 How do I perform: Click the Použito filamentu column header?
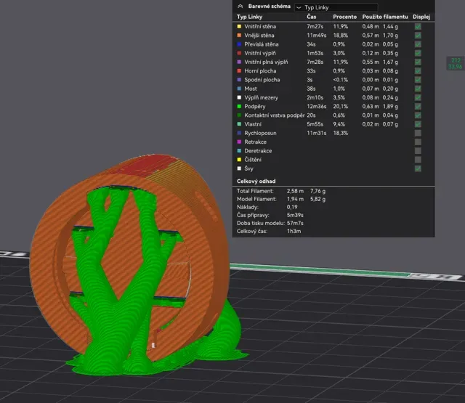[385, 17]
